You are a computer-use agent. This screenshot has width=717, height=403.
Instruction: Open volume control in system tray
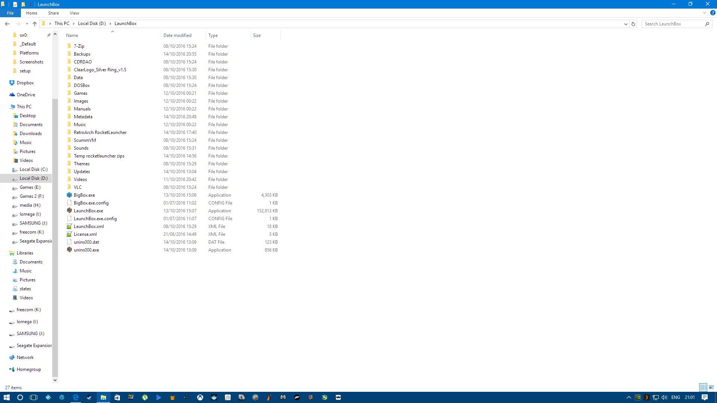(664, 397)
